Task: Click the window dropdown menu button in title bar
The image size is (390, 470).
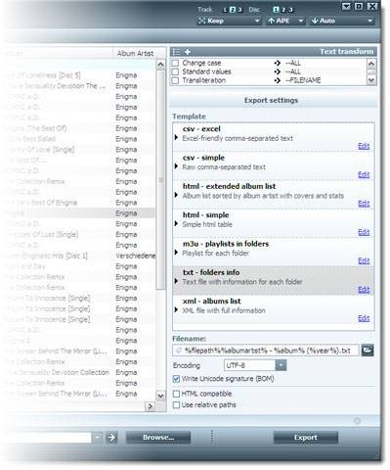Action: point(346,7)
